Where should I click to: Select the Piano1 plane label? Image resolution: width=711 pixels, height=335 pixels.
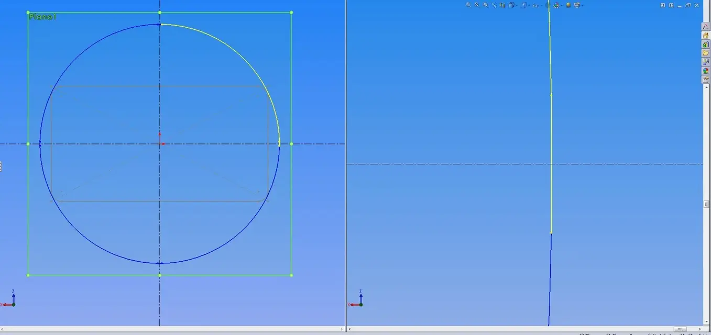pyautogui.click(x=42, y=17)
